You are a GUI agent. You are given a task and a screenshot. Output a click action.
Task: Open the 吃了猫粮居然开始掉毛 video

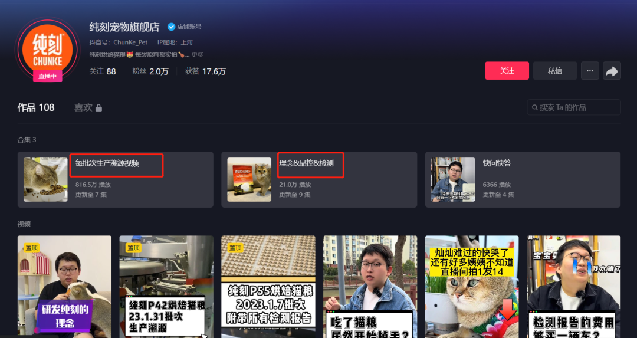(370, 287)
